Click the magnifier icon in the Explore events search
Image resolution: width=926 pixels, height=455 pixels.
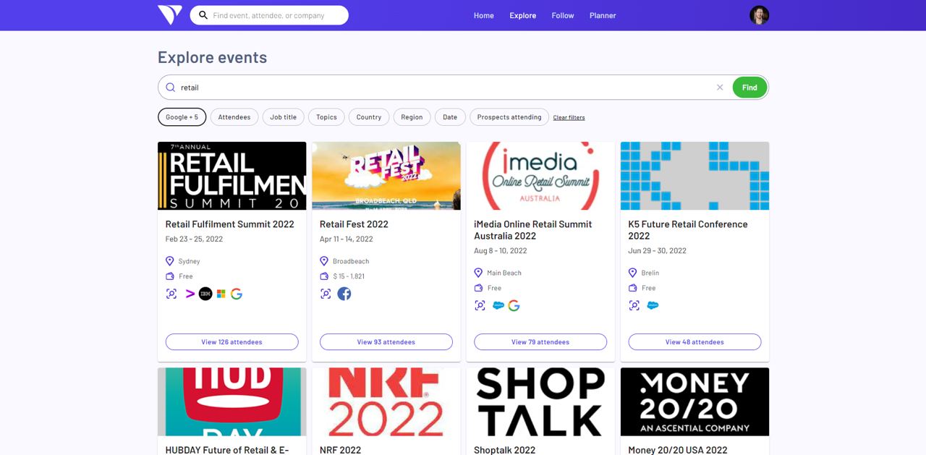pyautogui.click(x=171, y=88)
